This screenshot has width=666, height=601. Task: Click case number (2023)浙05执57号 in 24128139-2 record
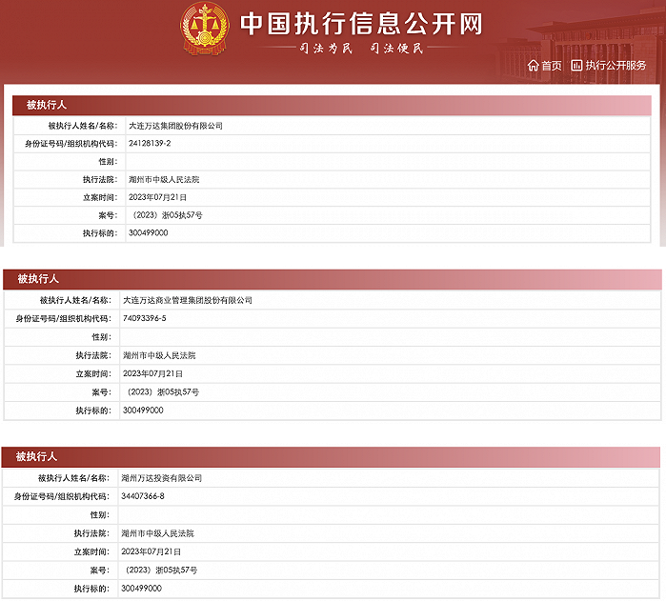click(167, 215)
